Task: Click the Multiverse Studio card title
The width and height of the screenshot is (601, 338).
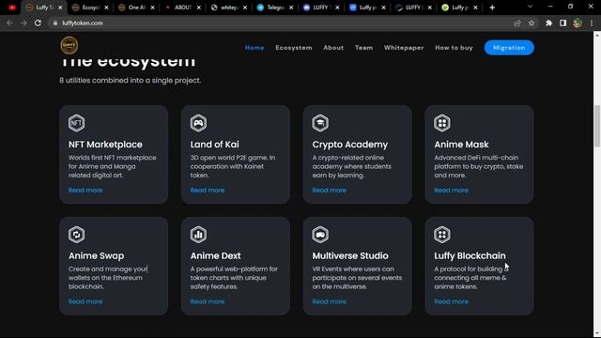Action: [x=350, y=255]
